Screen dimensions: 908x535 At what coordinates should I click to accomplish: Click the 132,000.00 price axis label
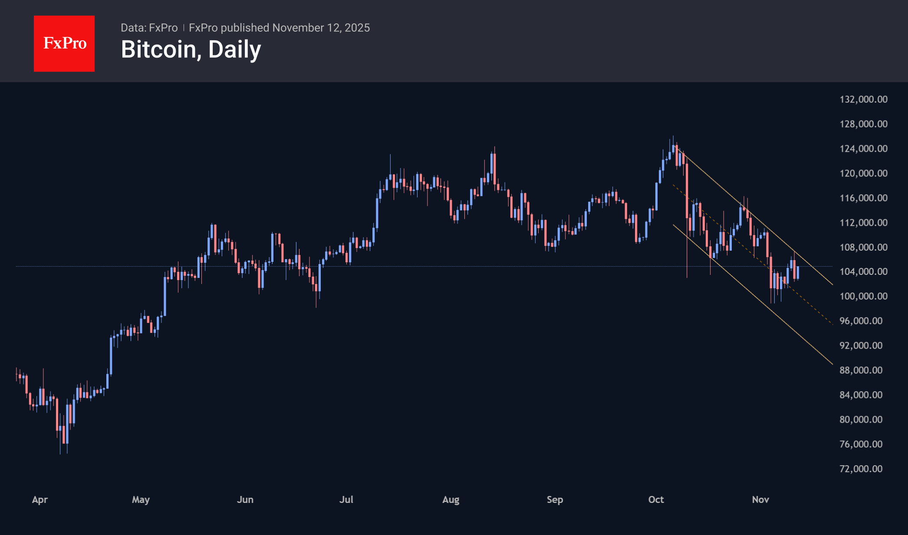[863, 99]
